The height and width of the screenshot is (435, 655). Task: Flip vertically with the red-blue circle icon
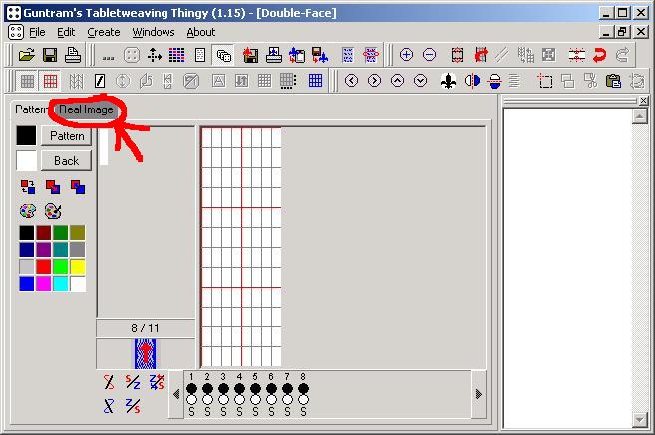tap(494, 80)
